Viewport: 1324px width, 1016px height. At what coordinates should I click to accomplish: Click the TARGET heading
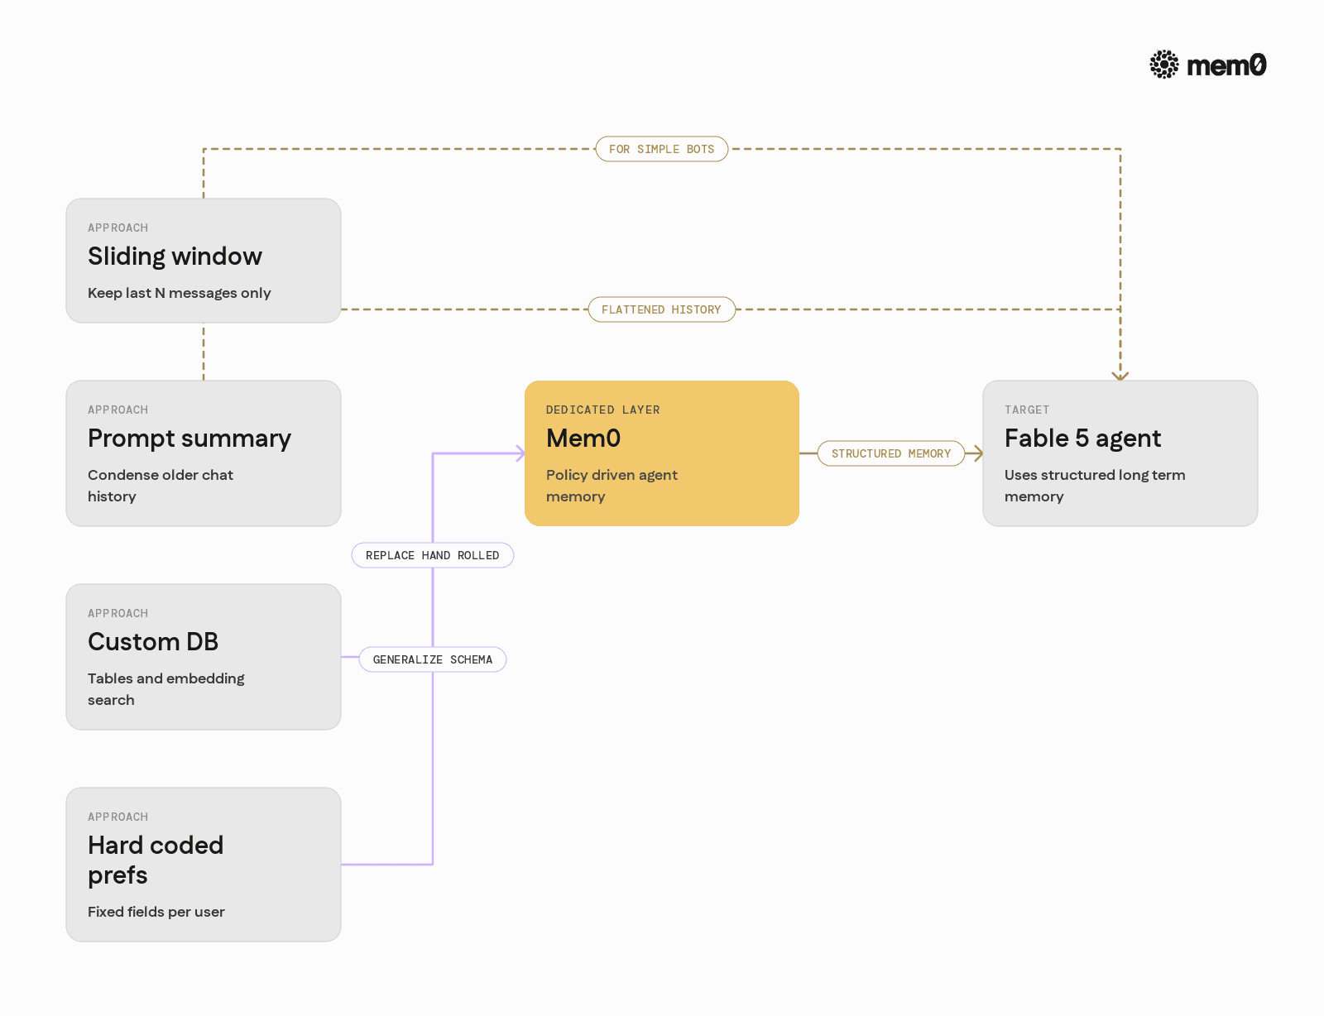pyautogui.click(x=1027, y=410)
